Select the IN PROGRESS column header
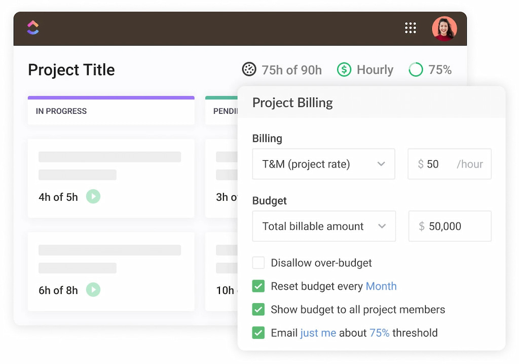The image size is (519, 364). tap(61, 111)
